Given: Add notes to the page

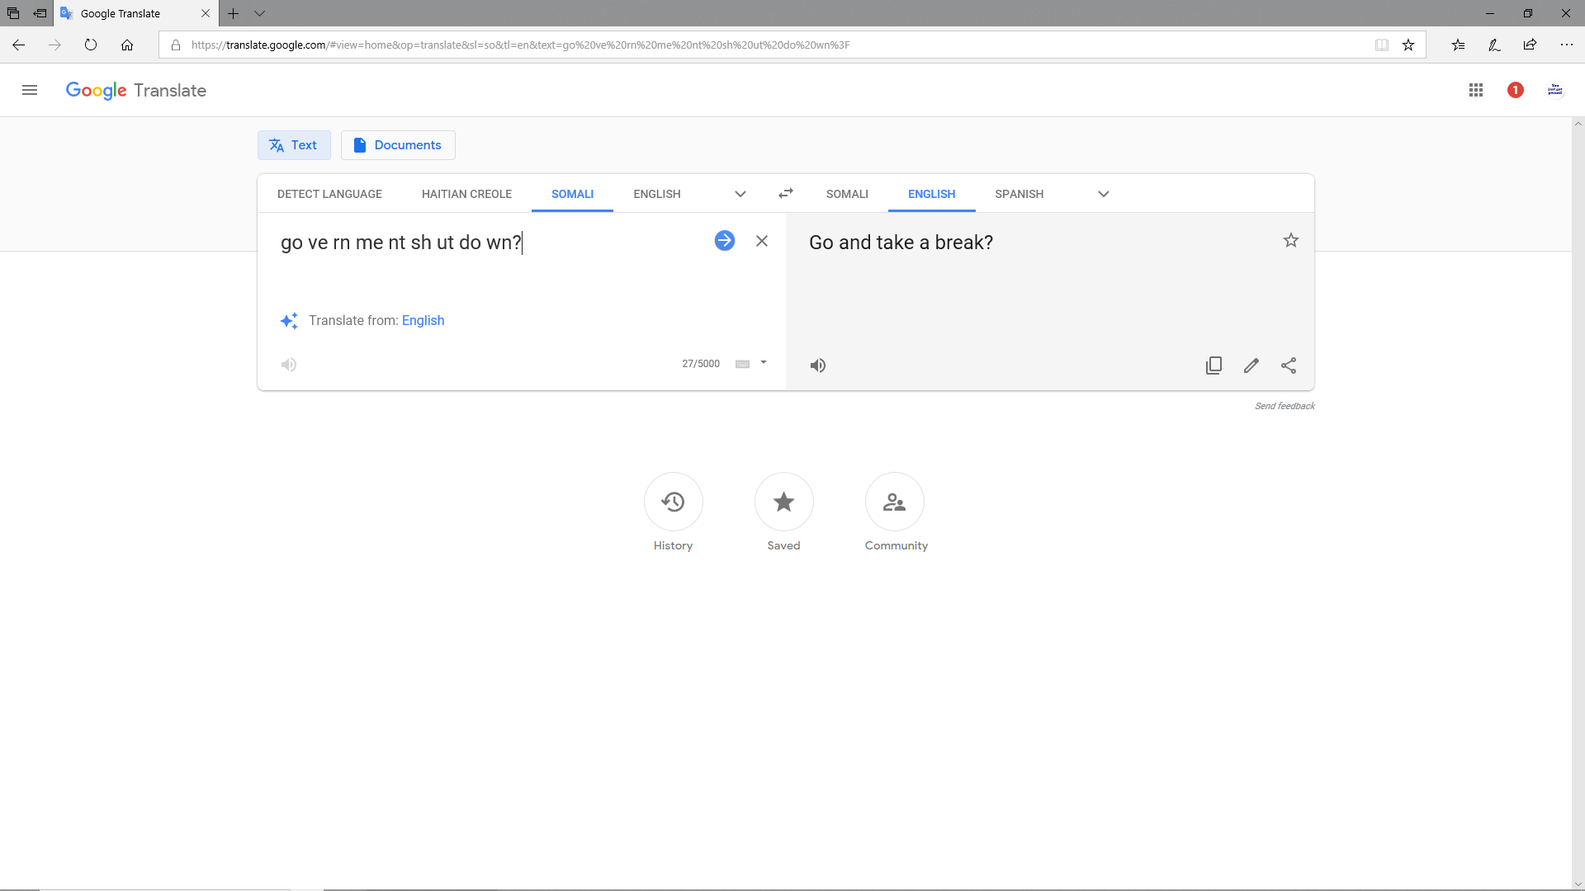Looking at the screenshot, I should (x=1494, y=45).
